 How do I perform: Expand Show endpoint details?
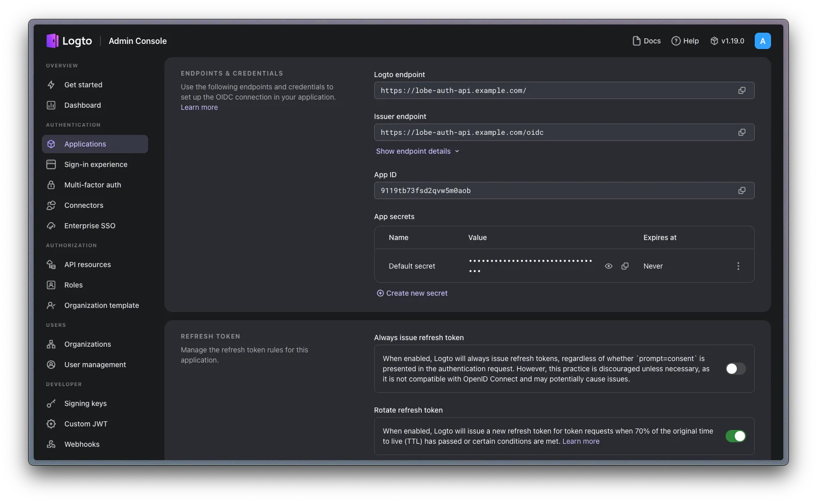point(417,151)
